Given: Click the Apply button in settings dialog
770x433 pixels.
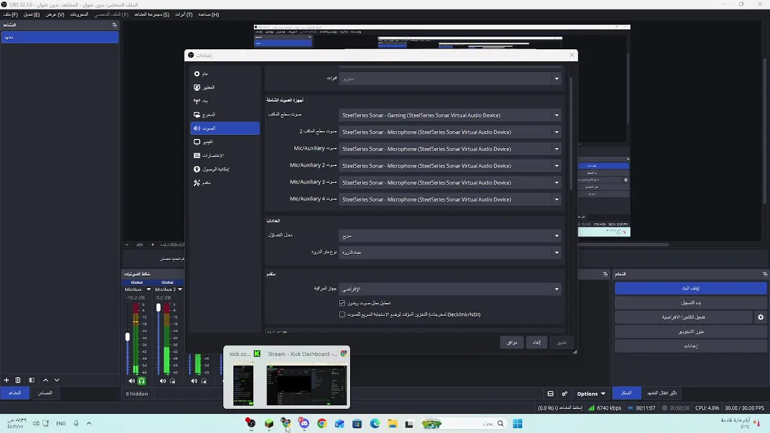Looking at the screenshot, I should pos(561,342).
